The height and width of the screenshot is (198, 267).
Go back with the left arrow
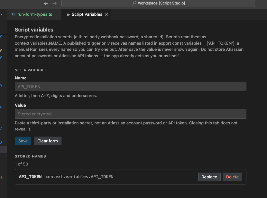pyautogui.click(x=46, y=3)
